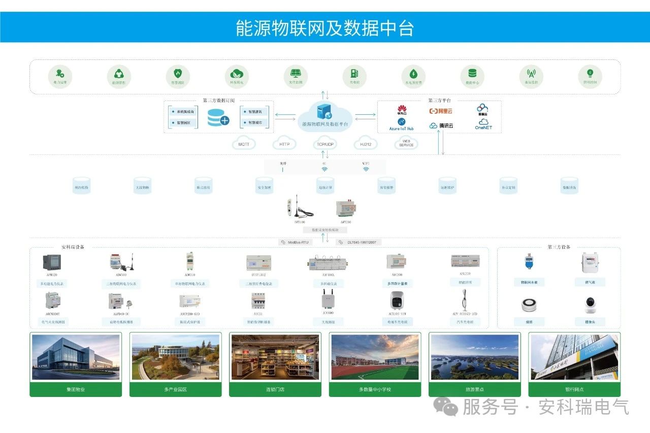Select the green water droplet lightning icon
650x433 pixels.
click(x=413, y=73)
